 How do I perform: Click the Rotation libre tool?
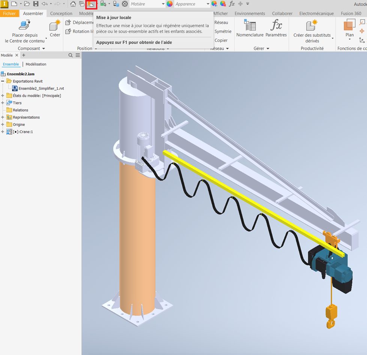[x=79, y=31]
